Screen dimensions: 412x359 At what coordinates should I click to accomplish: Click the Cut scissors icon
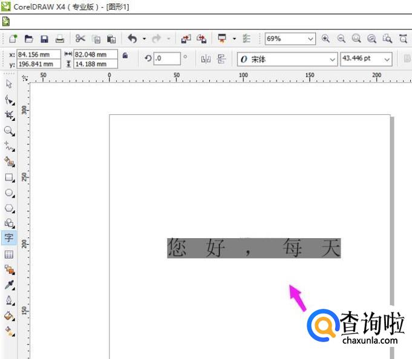coord(80,39)
